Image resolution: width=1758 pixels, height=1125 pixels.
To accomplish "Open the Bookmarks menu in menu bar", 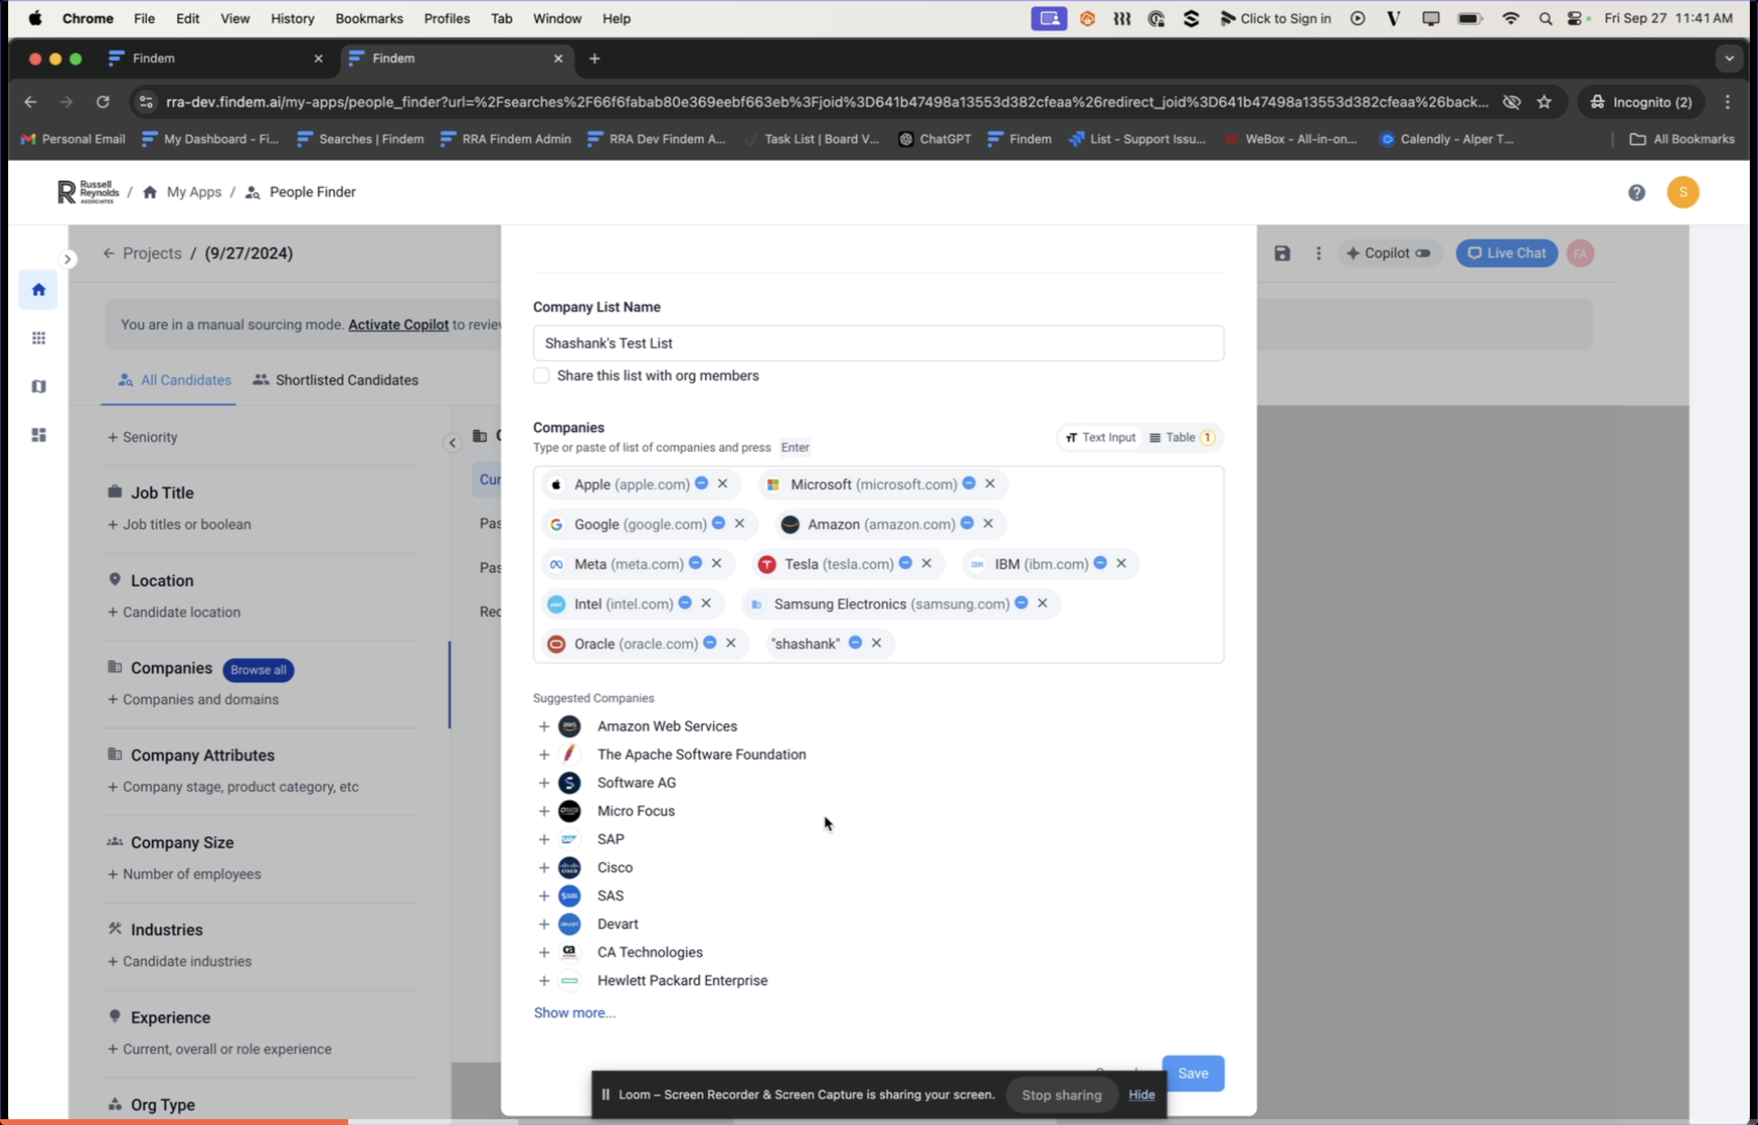I will point(369,18).
